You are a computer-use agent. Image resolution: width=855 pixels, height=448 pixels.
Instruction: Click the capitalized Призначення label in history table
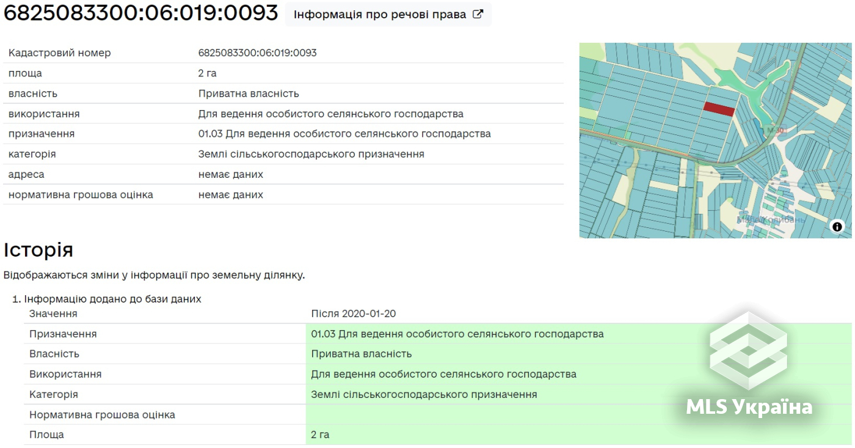63,334
